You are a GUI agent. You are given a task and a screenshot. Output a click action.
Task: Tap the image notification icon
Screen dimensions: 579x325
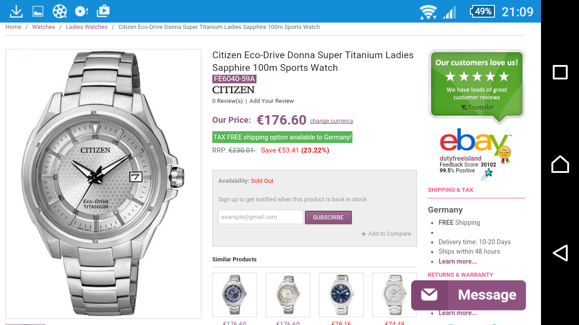38,11
